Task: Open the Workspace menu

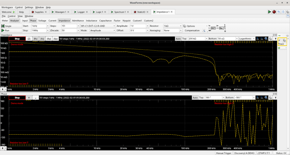Action: tap(7, 7)
